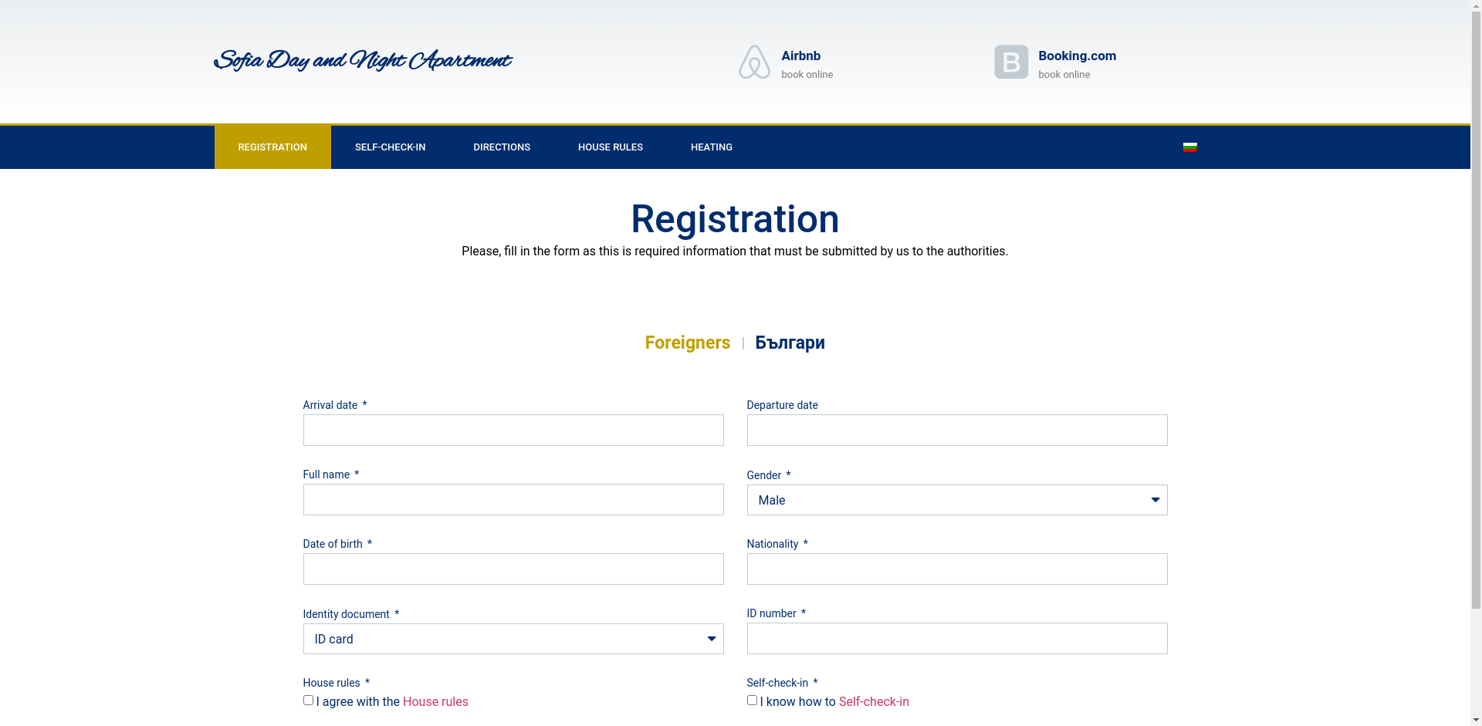Follow the pink House rules link
1482x726 pixels.
(435, 702)
